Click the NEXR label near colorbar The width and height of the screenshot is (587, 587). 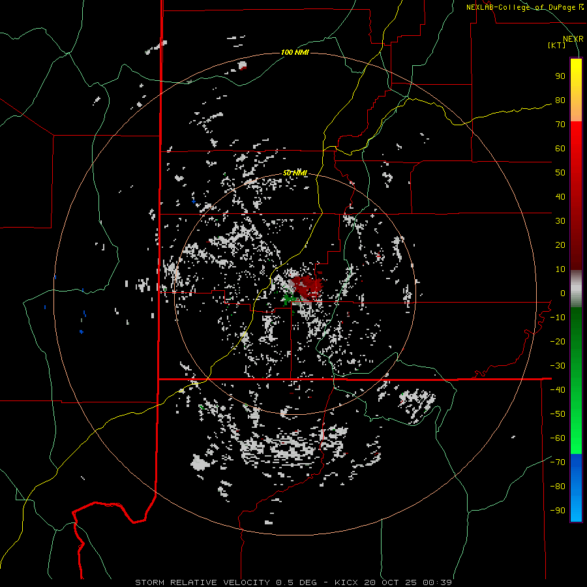573,39
